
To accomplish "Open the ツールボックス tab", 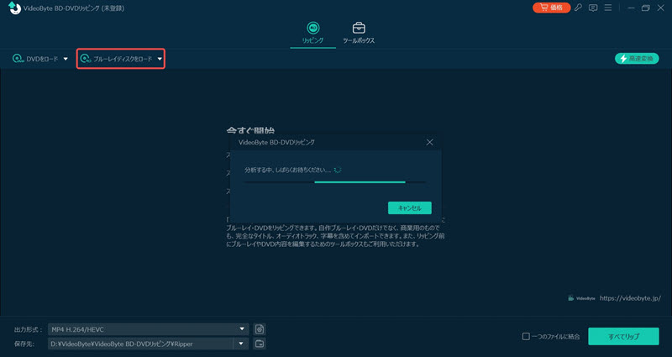I will pos(359,33).
